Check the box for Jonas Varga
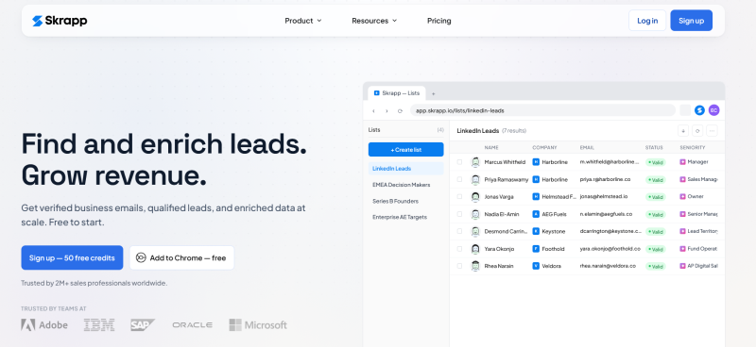 coord(459,197)
